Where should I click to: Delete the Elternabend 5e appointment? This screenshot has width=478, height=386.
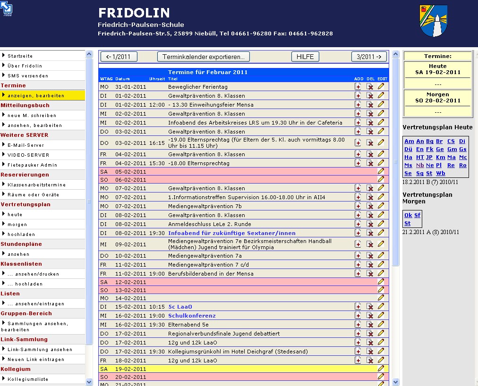click(x=370, y=325)
